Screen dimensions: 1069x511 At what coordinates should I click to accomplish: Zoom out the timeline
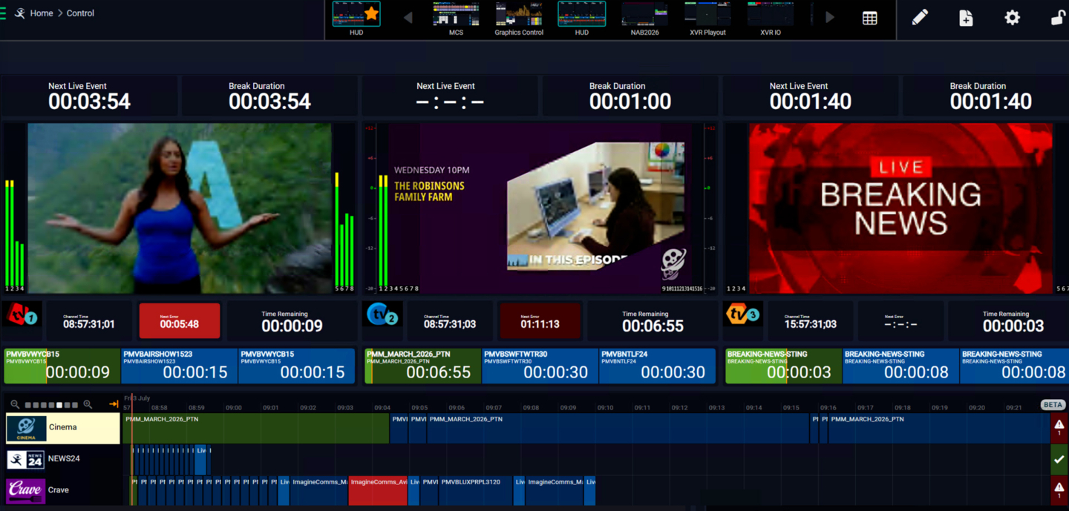15,404
